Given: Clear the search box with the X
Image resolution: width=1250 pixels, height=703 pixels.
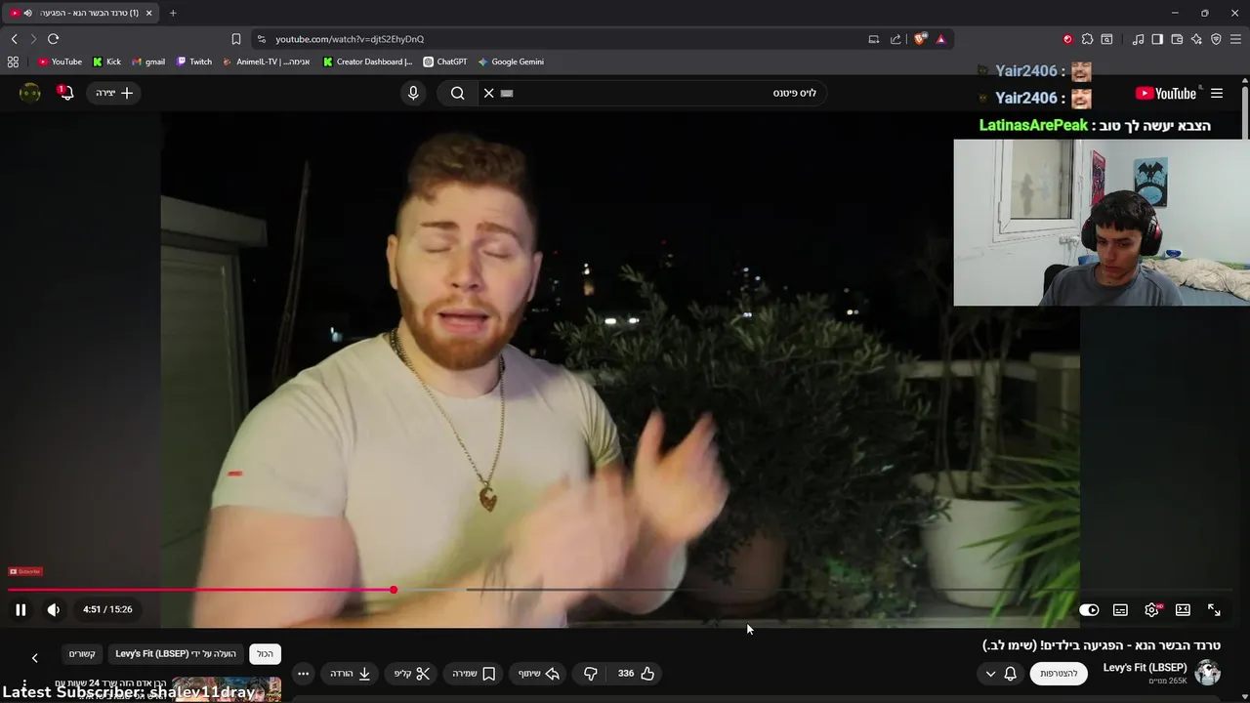Looking at the screenshot, I should (489, 93).
